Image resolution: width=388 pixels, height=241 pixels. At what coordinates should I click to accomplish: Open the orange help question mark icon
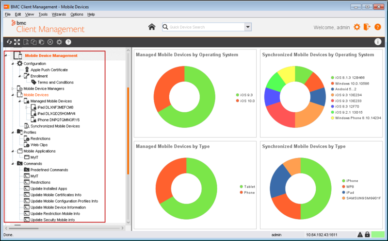(x=378, y=27)
